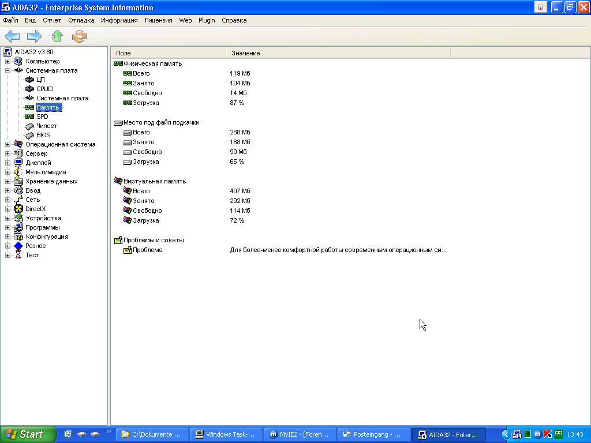Expand the Устройства tree node

(x=8, y=218)
